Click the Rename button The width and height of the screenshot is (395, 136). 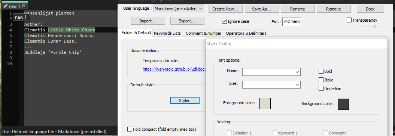[298, 9]
